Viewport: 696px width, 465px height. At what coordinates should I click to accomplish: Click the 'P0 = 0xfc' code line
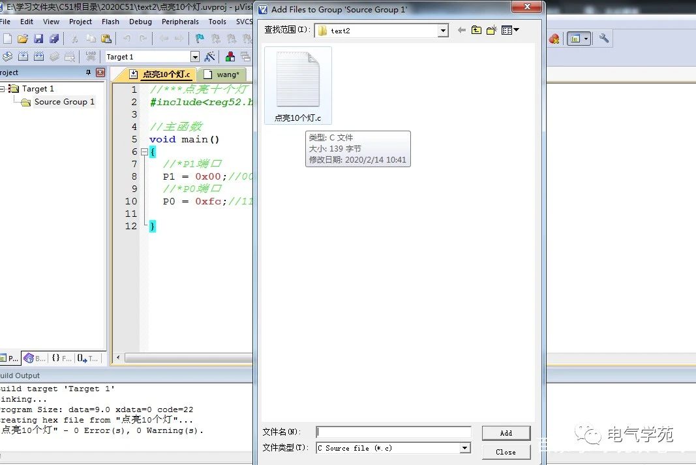point(195,201)
